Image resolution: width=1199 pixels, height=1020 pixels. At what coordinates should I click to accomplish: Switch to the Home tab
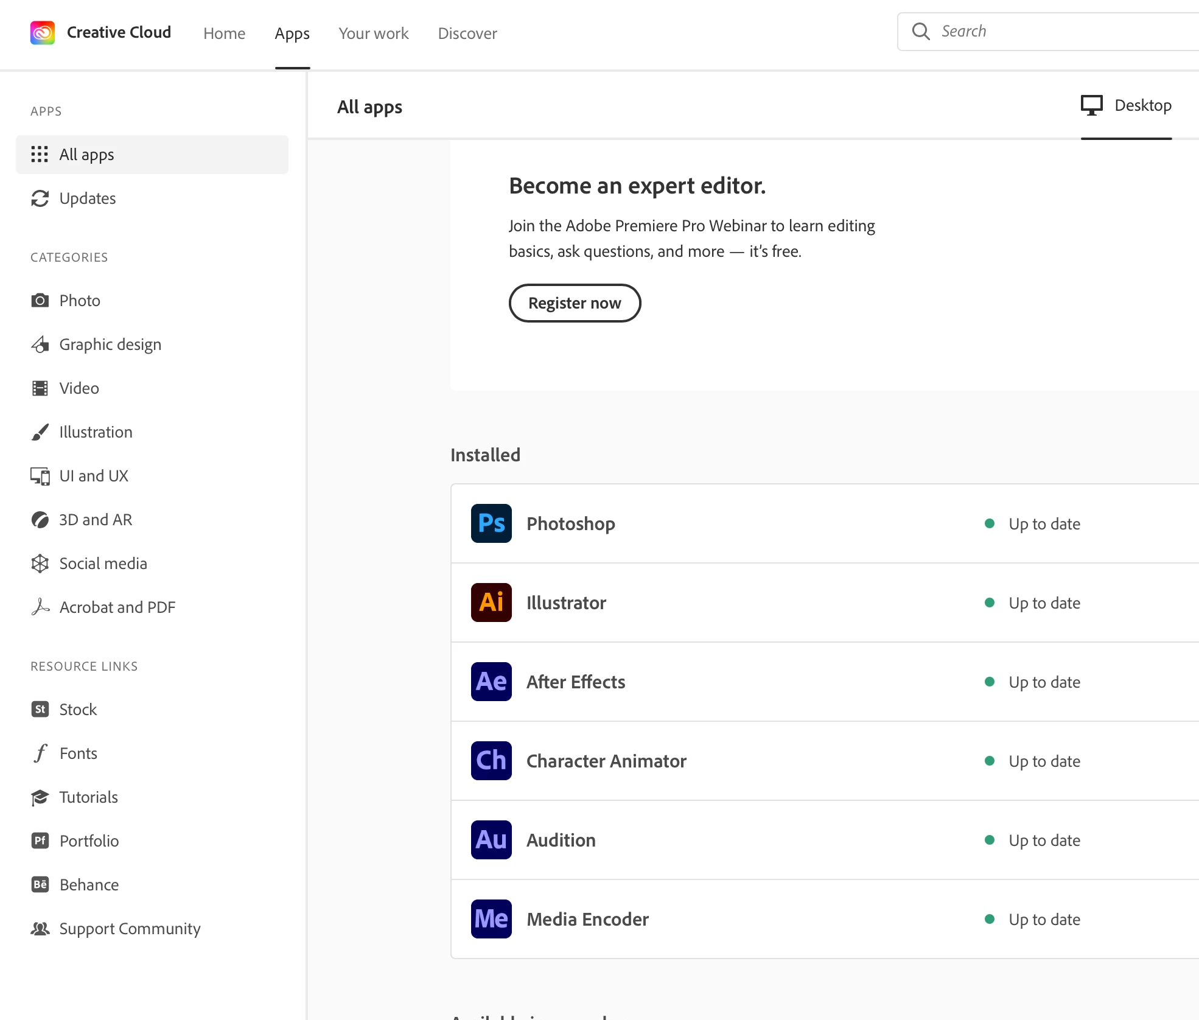224,33
